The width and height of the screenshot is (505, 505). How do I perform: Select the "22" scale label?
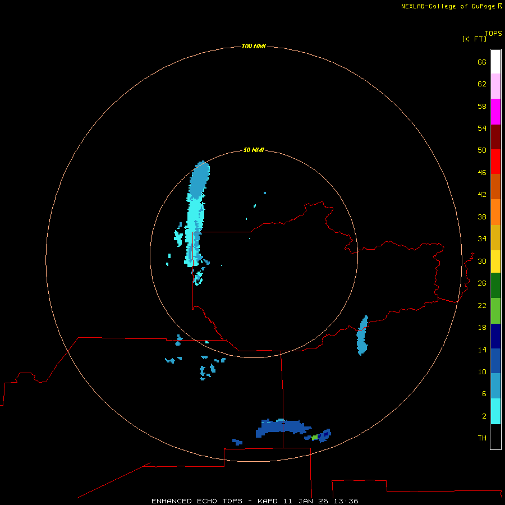point(482,305)
